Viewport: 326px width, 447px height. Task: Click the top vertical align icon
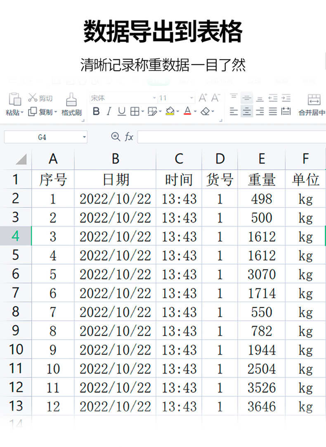[234, 97]
